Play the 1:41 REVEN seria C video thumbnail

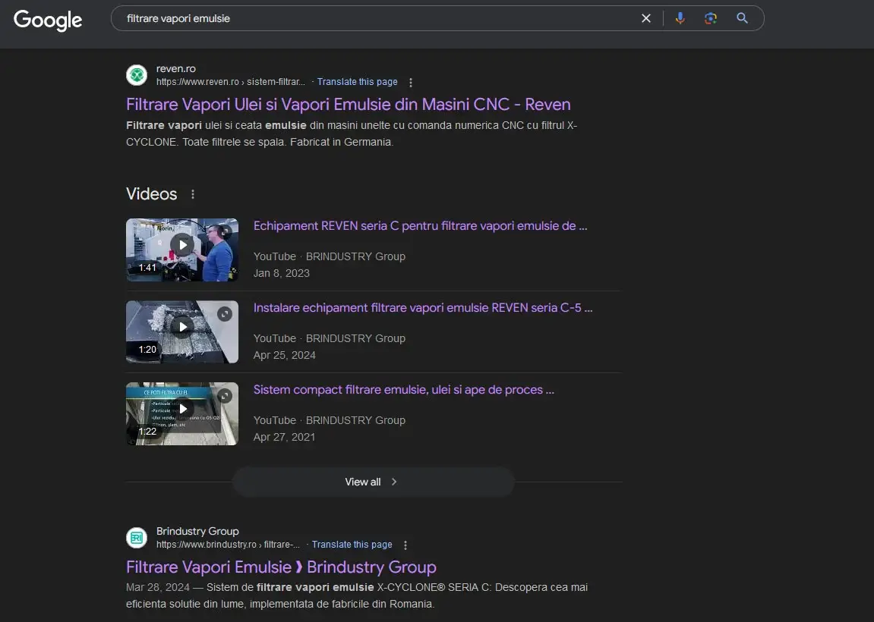[x=182, y=250]
